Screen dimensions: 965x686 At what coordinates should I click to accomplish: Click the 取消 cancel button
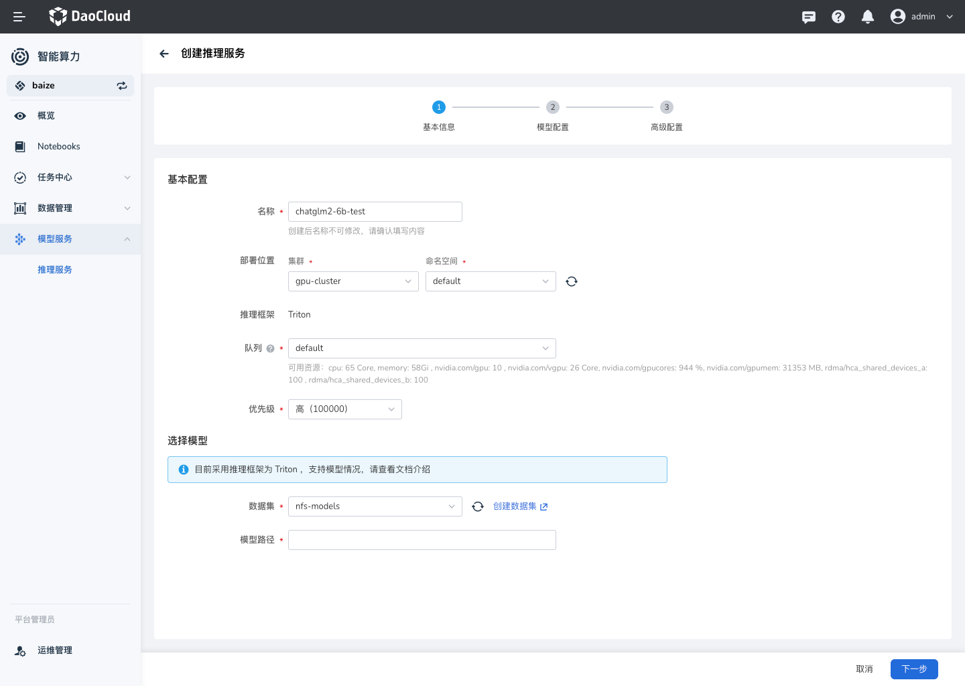(864, 669)
